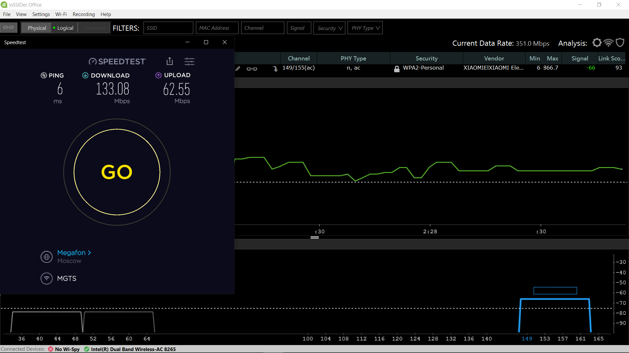Click the 62.55 upload result

pos(177,89)
